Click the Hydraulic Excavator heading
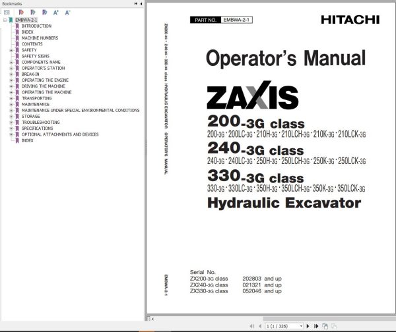Viewport: 396px width, 332px height. point(284,203)
